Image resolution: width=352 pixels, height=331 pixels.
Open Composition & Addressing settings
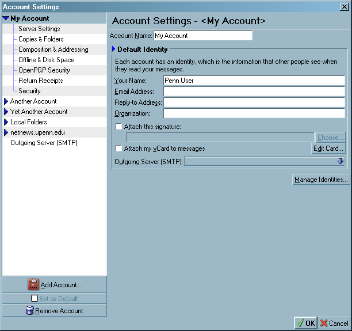click(x=53, y=50)
